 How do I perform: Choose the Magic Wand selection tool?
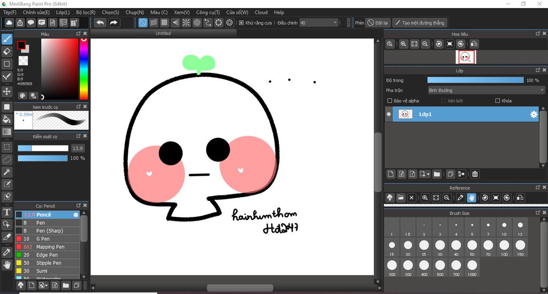point(7,172)
